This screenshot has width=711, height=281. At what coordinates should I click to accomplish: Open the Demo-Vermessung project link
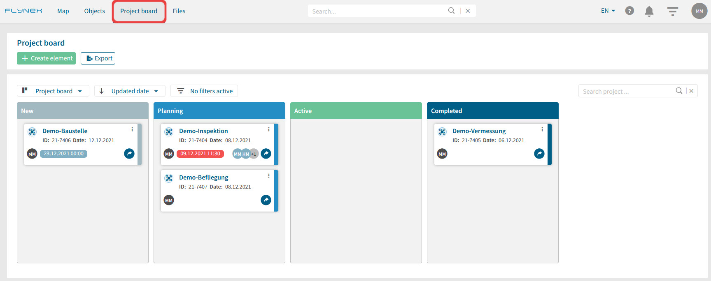coord(479,131)
